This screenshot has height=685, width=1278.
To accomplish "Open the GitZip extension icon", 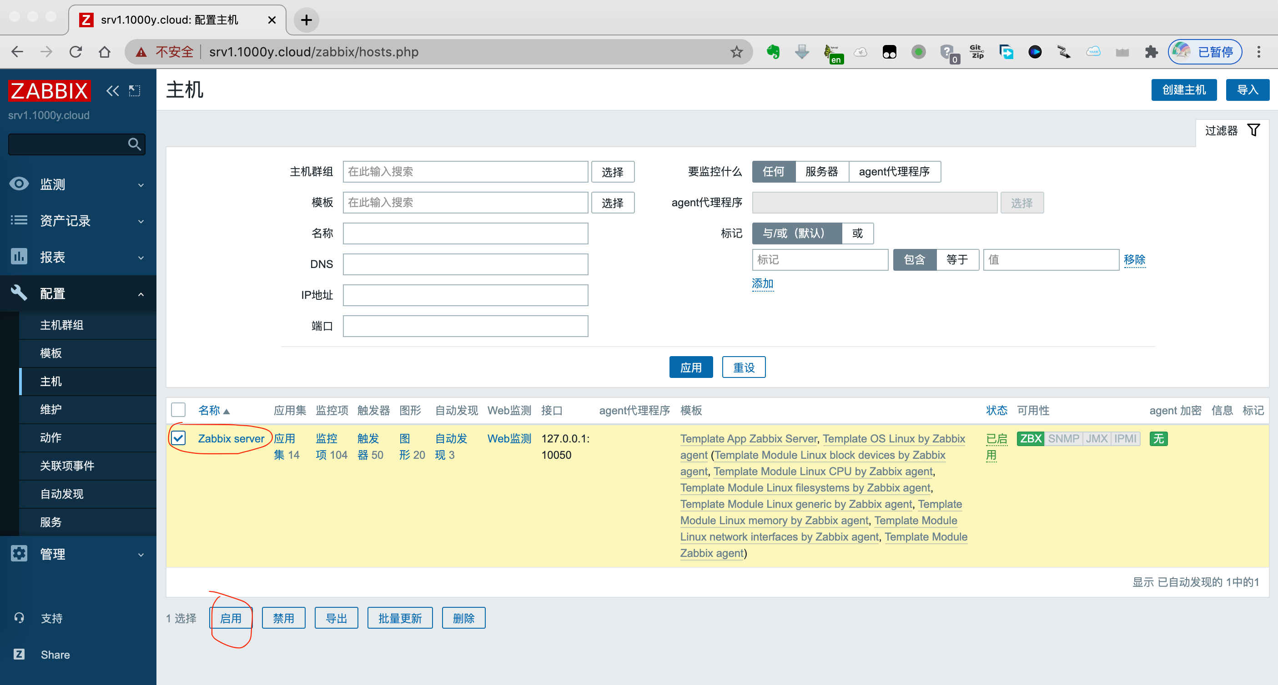I will pyautogui.click(x=977, y=51).
